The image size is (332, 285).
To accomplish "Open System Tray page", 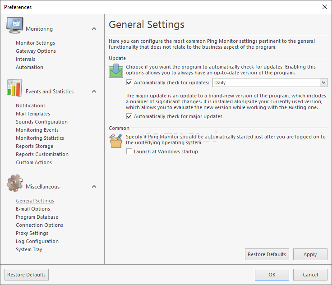I will [x=29, y=249].
